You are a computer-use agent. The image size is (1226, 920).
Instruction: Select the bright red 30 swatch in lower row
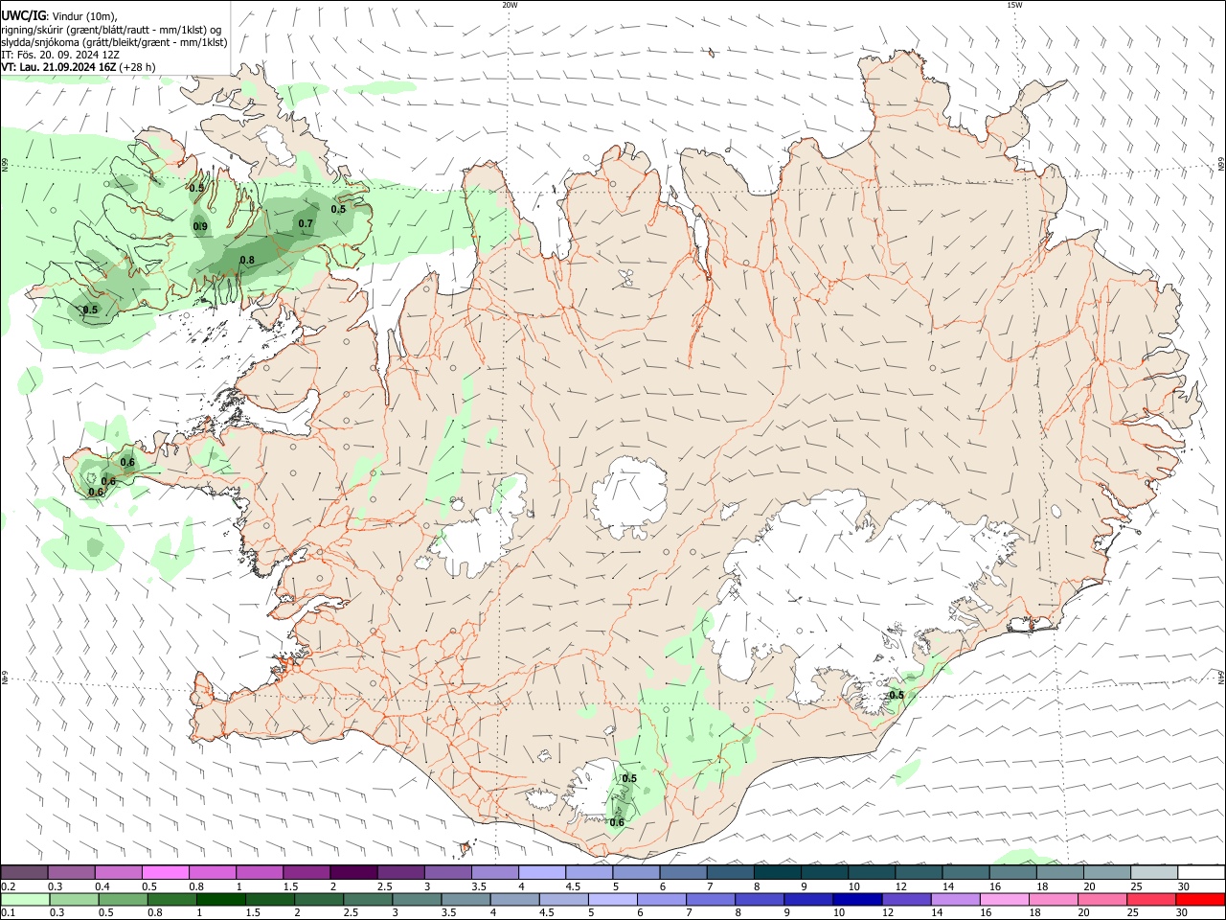(x=1201, y=900)
